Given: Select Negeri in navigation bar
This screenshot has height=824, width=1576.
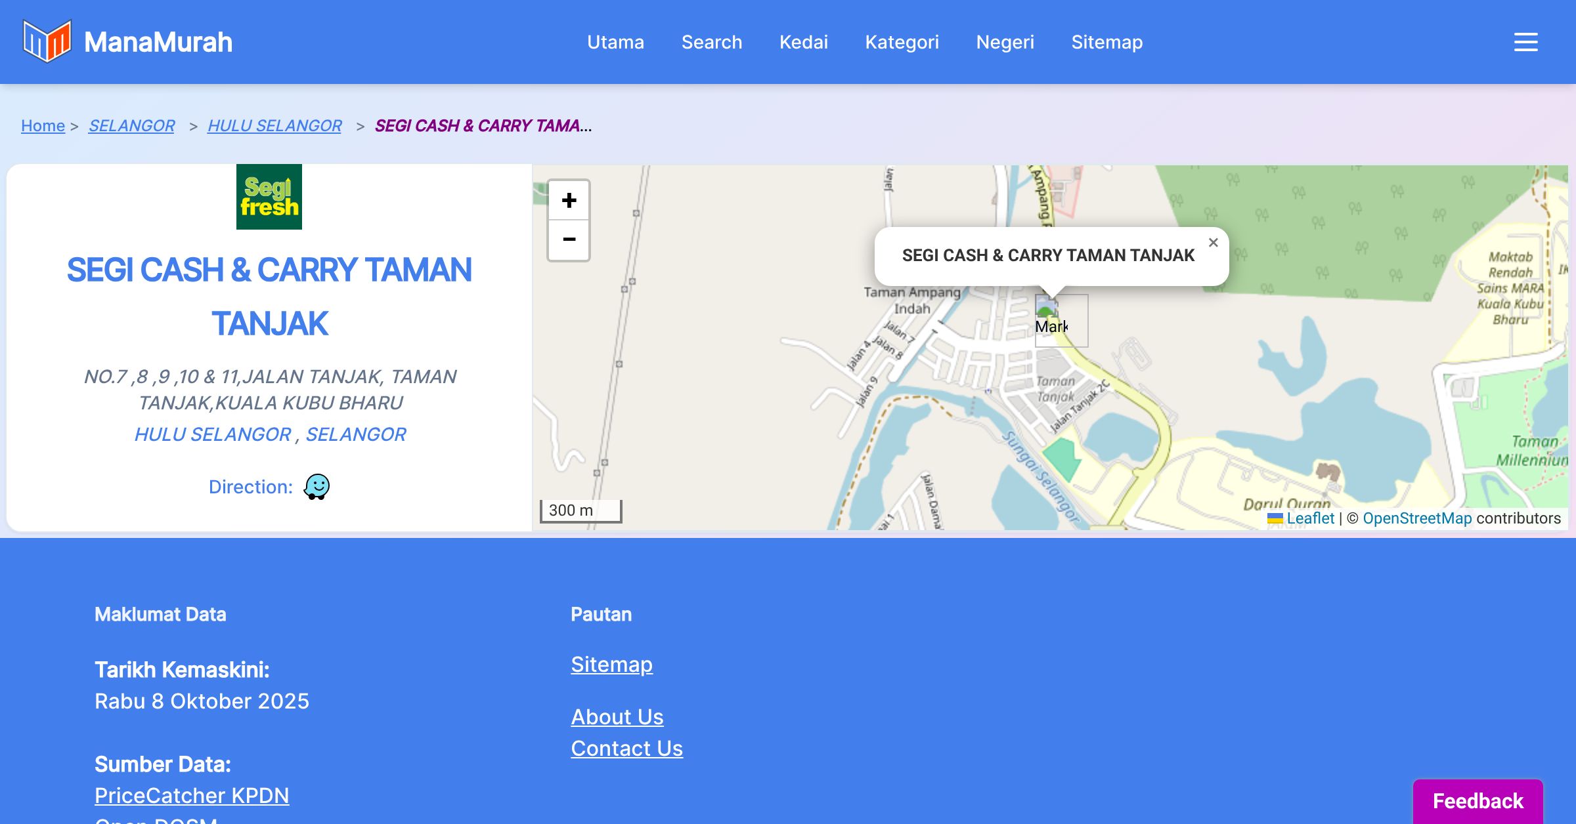Looking at the screenshot, I should click(x=1005, y=42).
